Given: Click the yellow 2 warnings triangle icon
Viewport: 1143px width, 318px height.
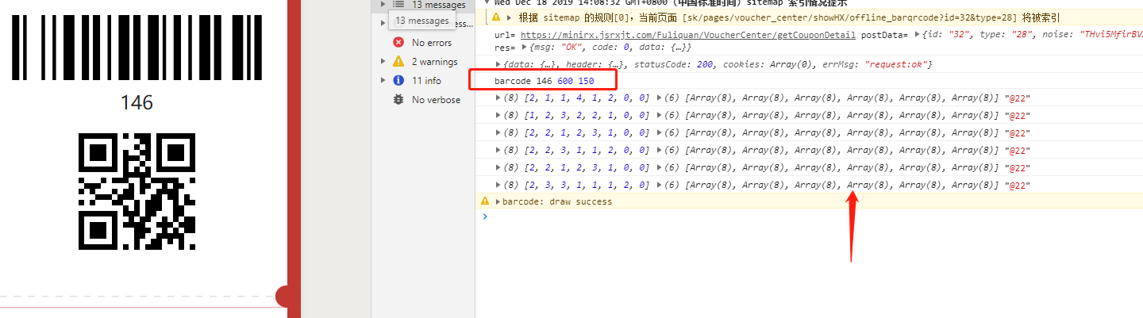Looking at the screenshot, I should (x=398, y=62).
